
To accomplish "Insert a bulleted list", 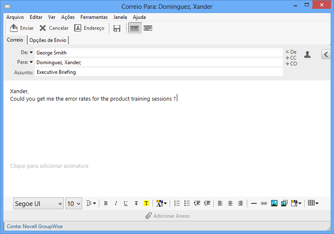I will tap(187, 203).
